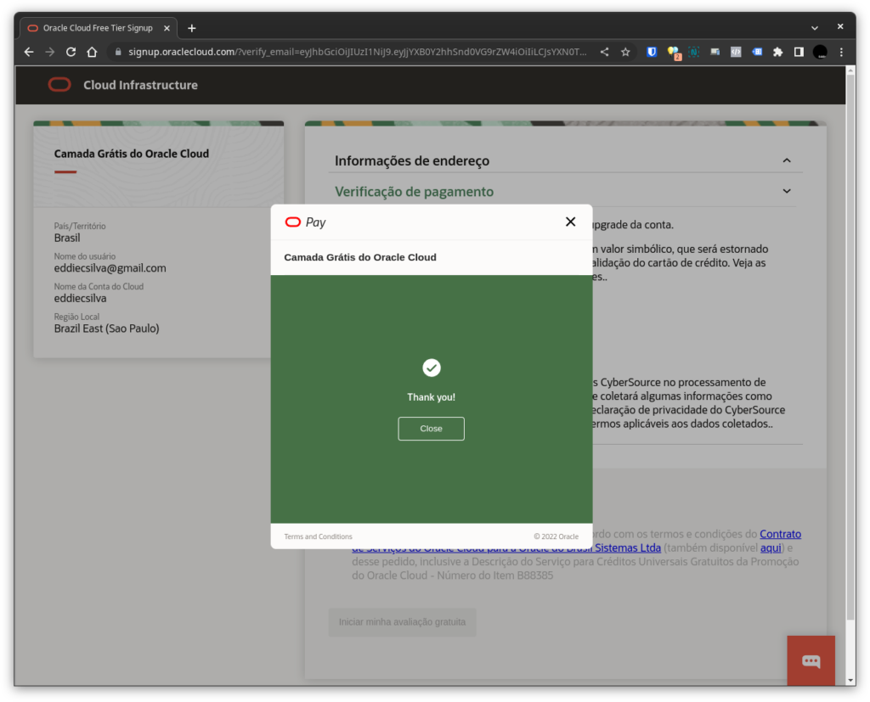Click the lock site info icon
Image resolution: width=870 pixels, height=702 pixels.
[x=117, y=52]
